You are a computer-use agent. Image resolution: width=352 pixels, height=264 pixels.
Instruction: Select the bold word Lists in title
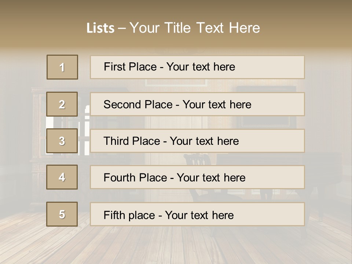pos(100,28)
